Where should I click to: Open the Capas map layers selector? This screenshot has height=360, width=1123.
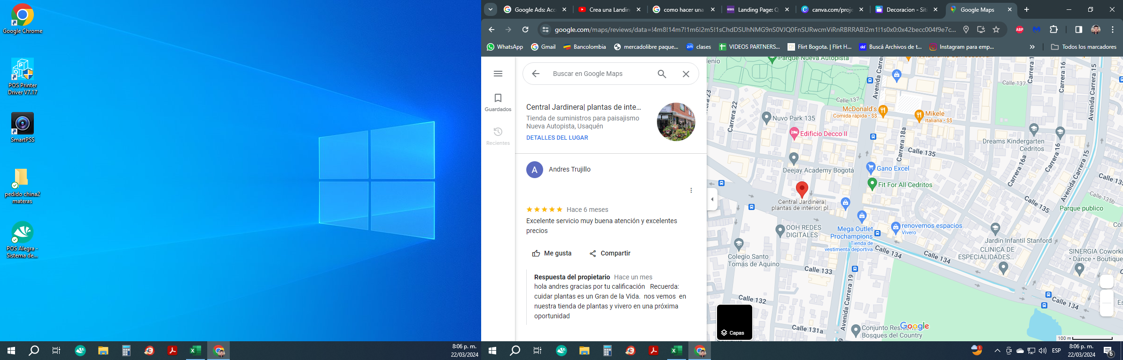[734, 322]
